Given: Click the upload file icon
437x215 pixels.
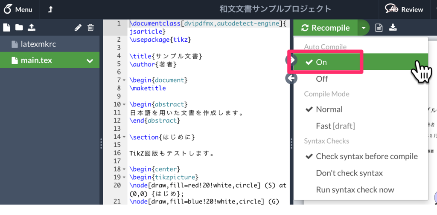Looking at the screenshot, I should [x=32, y=28].
